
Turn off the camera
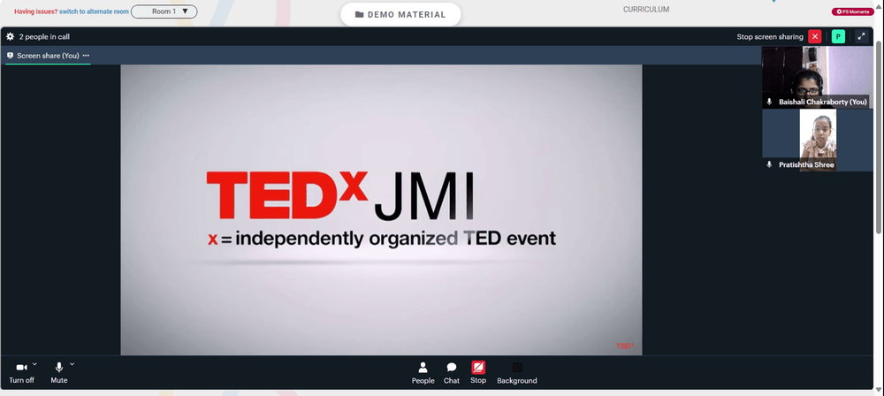(21, 373)
